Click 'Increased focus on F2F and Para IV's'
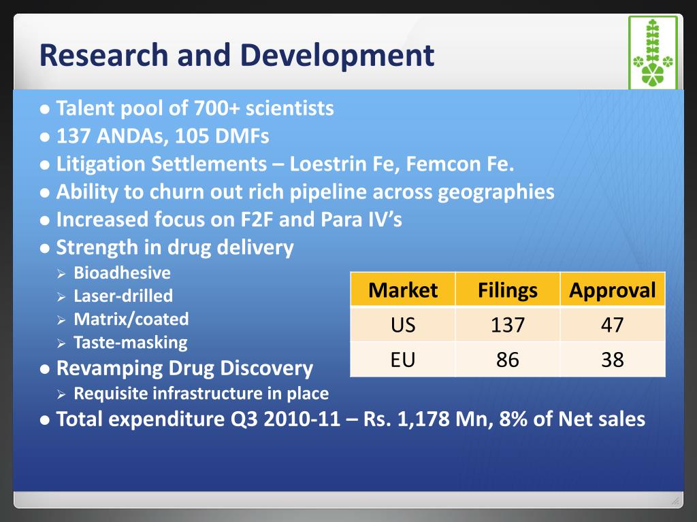Screen dimensions: 697x522 click(221, 220)
